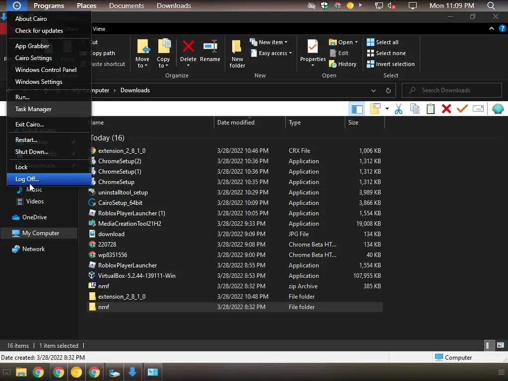This screenshot has height=381, width=508.
Task: Create a New folder from ribbon
Action: (237, 54)
